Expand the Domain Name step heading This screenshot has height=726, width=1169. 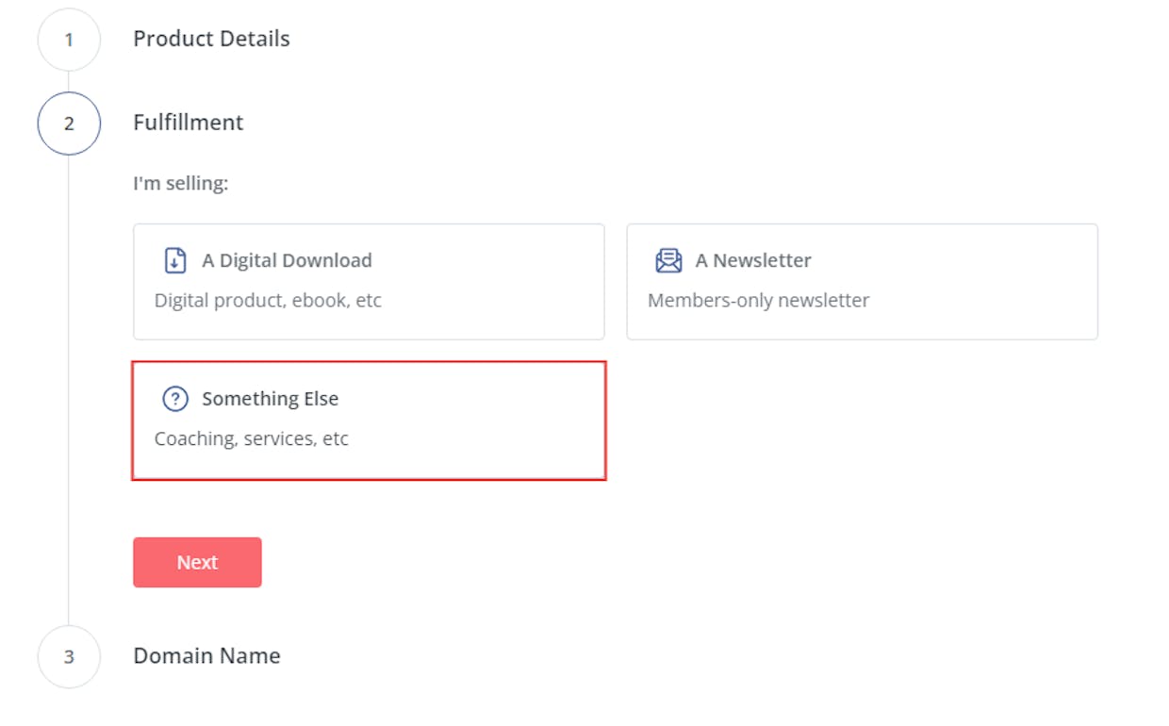[206, 655]
